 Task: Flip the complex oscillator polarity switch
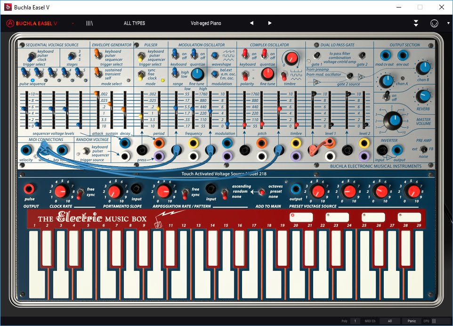(x=245, y=76)
